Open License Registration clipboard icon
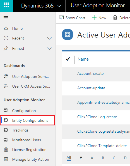Viewport: 130px width, 166px height. pyautogui.click(x=6, y=150)
